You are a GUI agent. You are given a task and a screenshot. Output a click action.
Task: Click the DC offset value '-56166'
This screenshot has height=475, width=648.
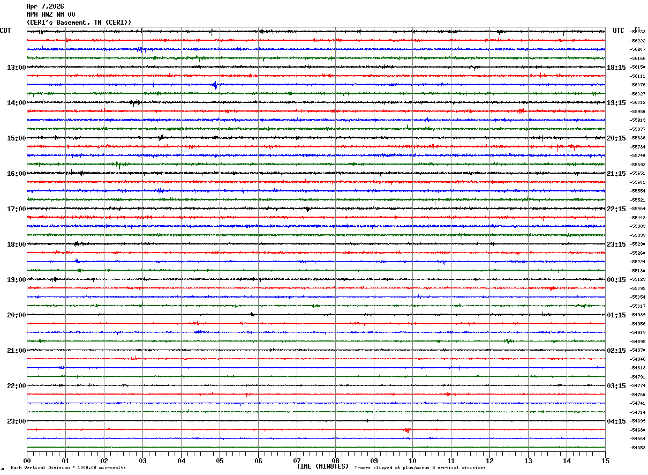[637, 58]
